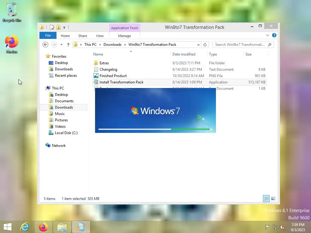Switch to the Share ribbon tab
Screen dimensions: 311x233
(x=83, y=36)
